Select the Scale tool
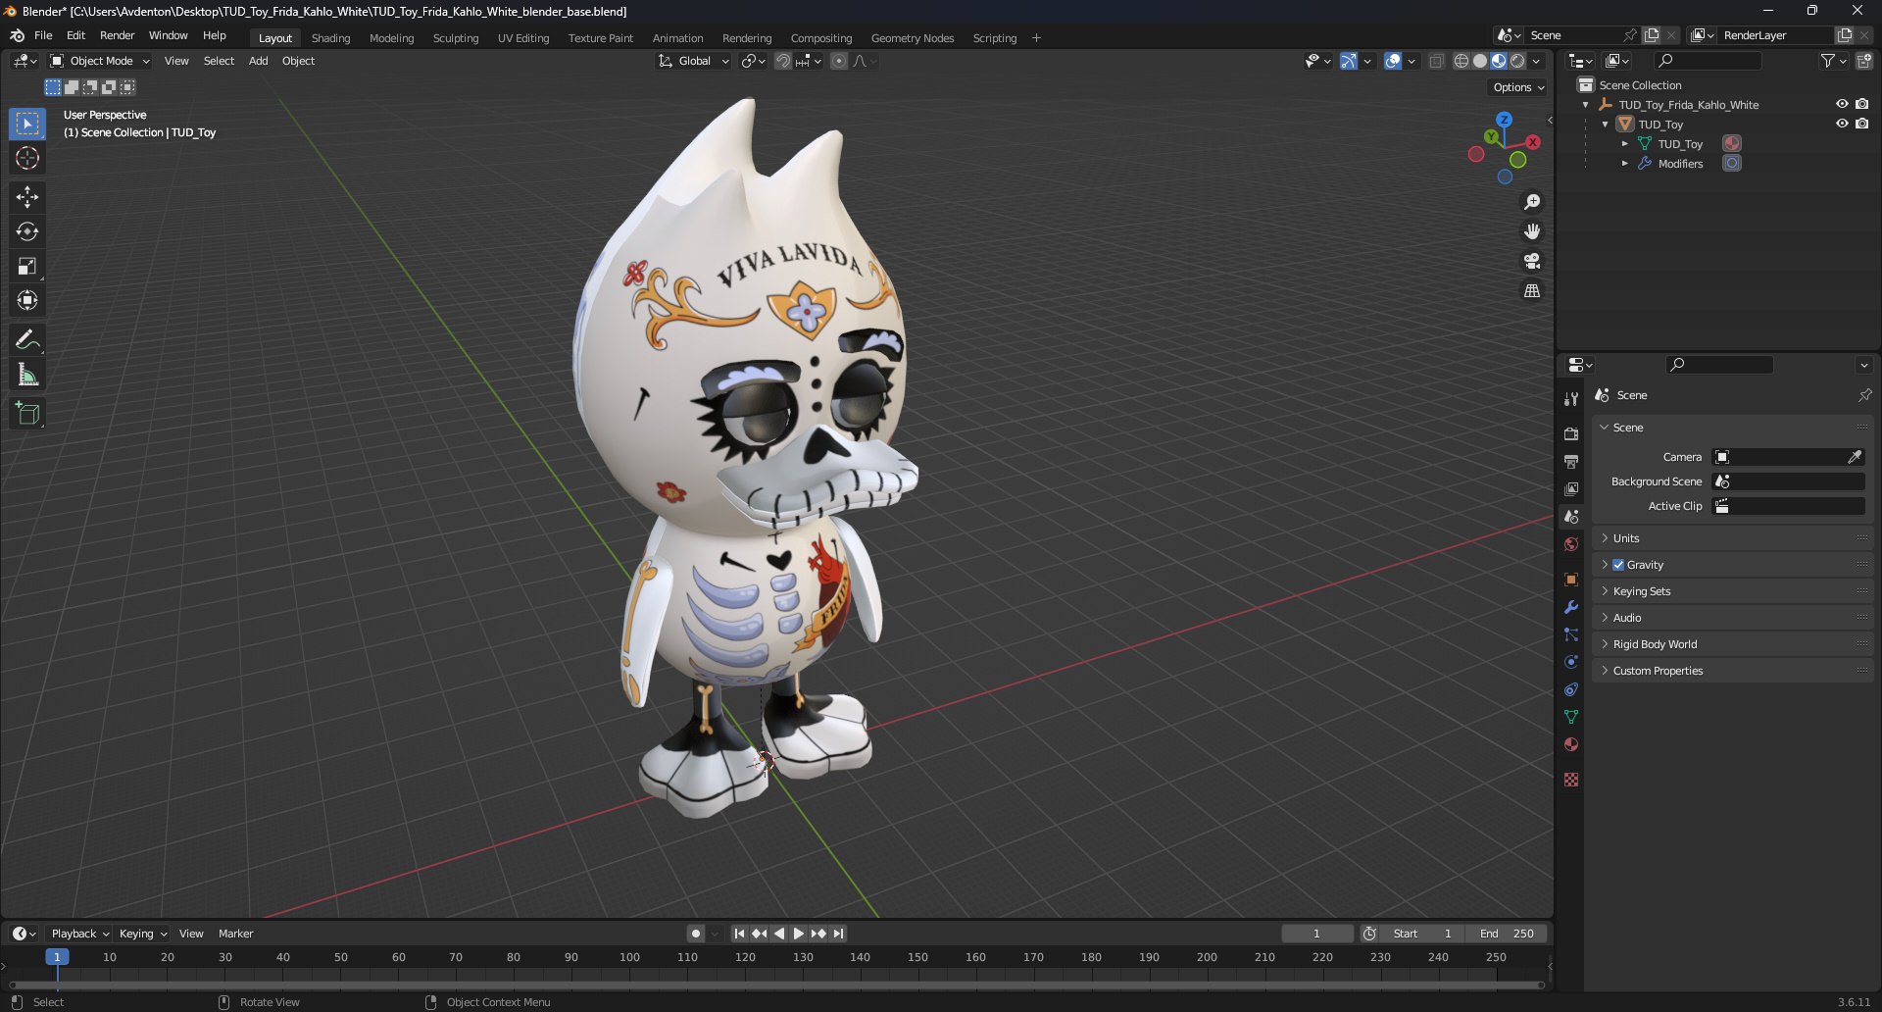 [27, 266]
